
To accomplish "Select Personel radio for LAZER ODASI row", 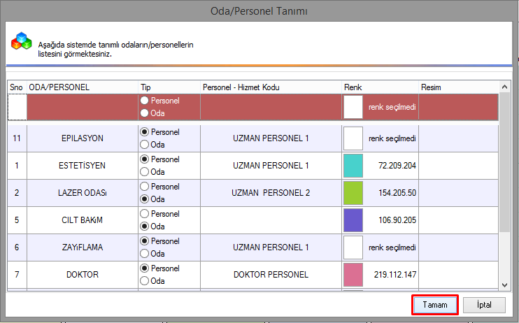I will 145,187.
